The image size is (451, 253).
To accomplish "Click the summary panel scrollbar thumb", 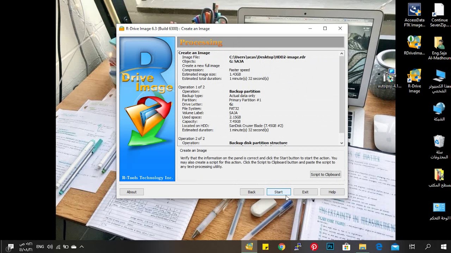I will pyautogui.click(x=341, y=94).
